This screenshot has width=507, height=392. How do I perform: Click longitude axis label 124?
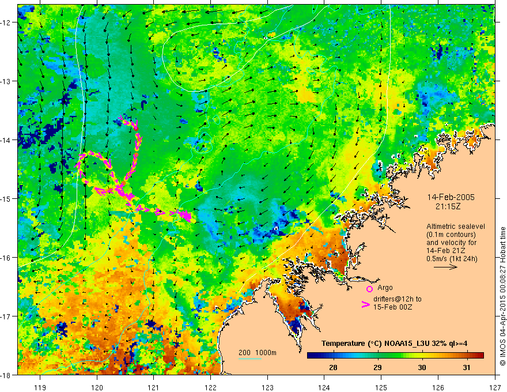point(324,387)
